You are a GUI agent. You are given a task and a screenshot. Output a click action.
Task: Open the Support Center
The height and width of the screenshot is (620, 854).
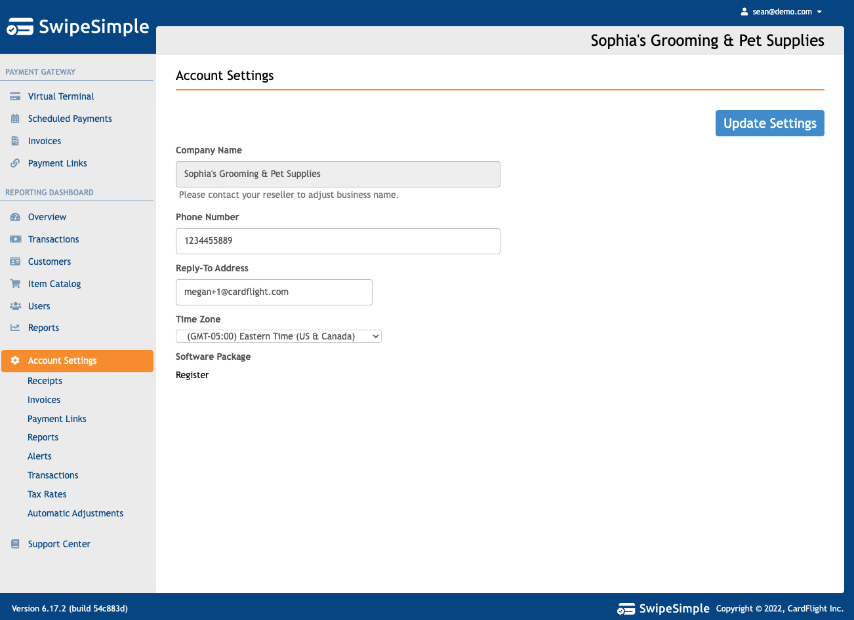(59, 544)
